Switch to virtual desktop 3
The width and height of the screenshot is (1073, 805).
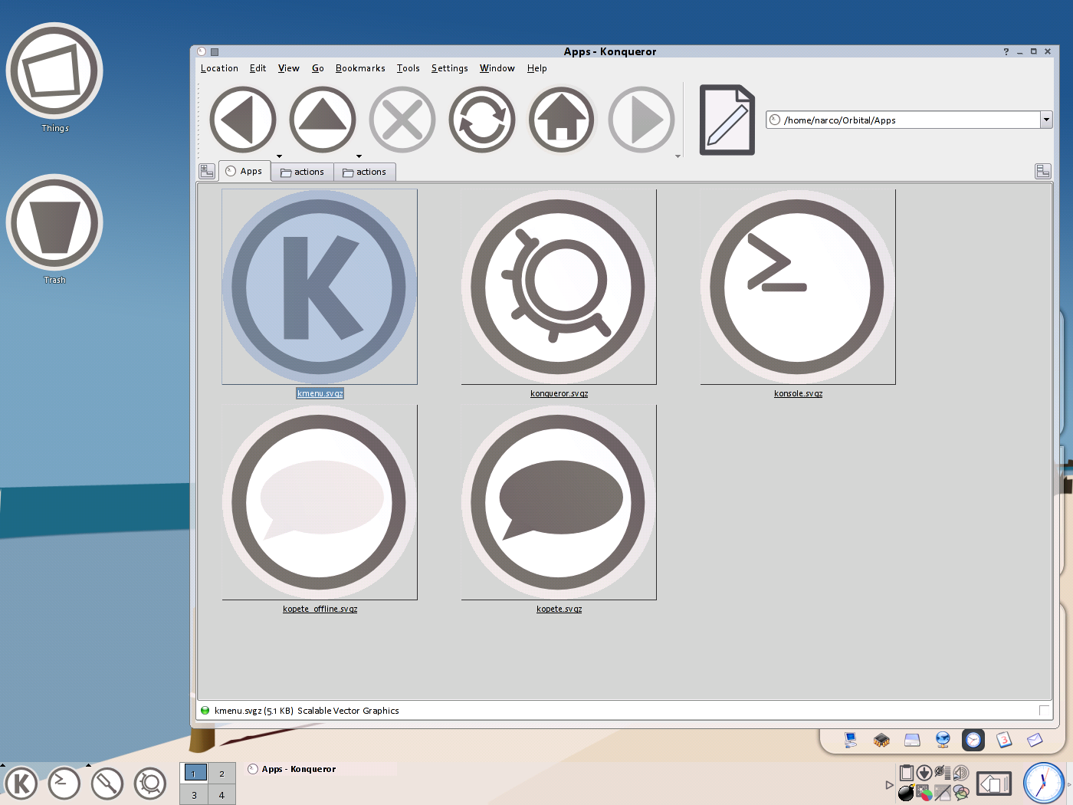(x=194, y=794)
